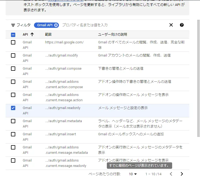Go to the next page of scopes
Screen dimensions: 200x187
point(182,174)
